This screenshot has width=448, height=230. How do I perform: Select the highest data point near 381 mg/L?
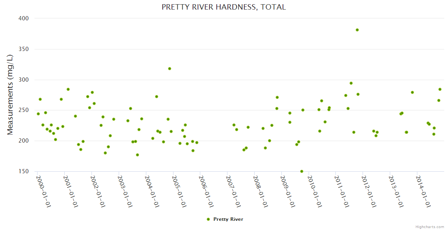(357, 30)
